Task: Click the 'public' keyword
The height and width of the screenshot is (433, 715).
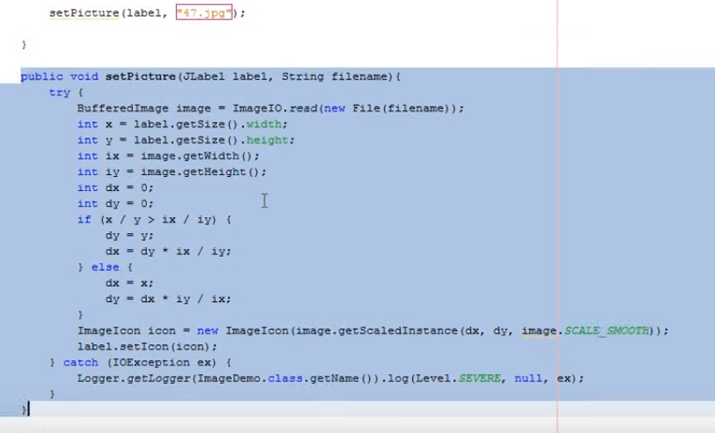Action: 42,76
